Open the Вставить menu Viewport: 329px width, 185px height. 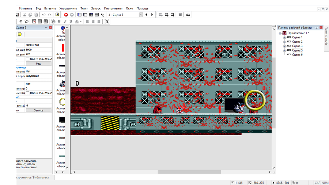(x=50, y=8)
